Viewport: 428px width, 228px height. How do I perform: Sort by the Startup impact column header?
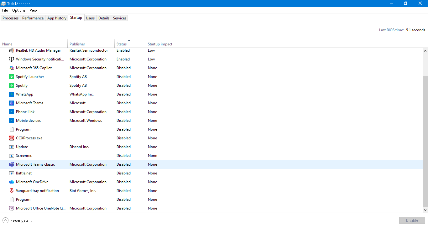[162, 44]
